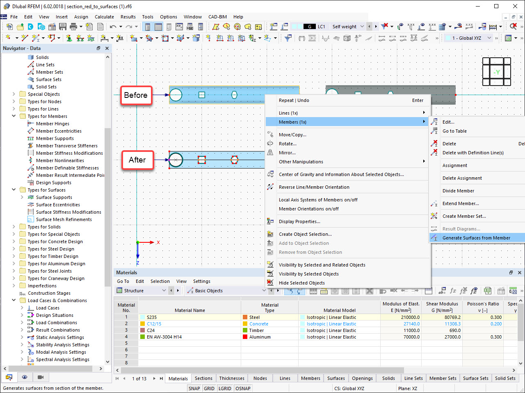Toggle GRID in the status bar

point(209,388)
